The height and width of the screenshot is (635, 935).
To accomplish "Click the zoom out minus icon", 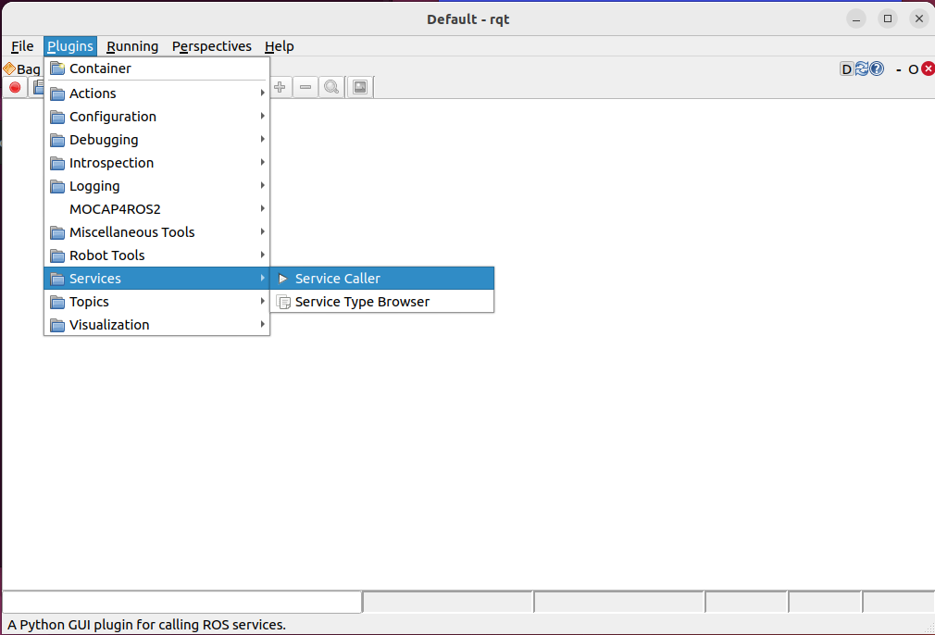I will (x=305, y=87).
